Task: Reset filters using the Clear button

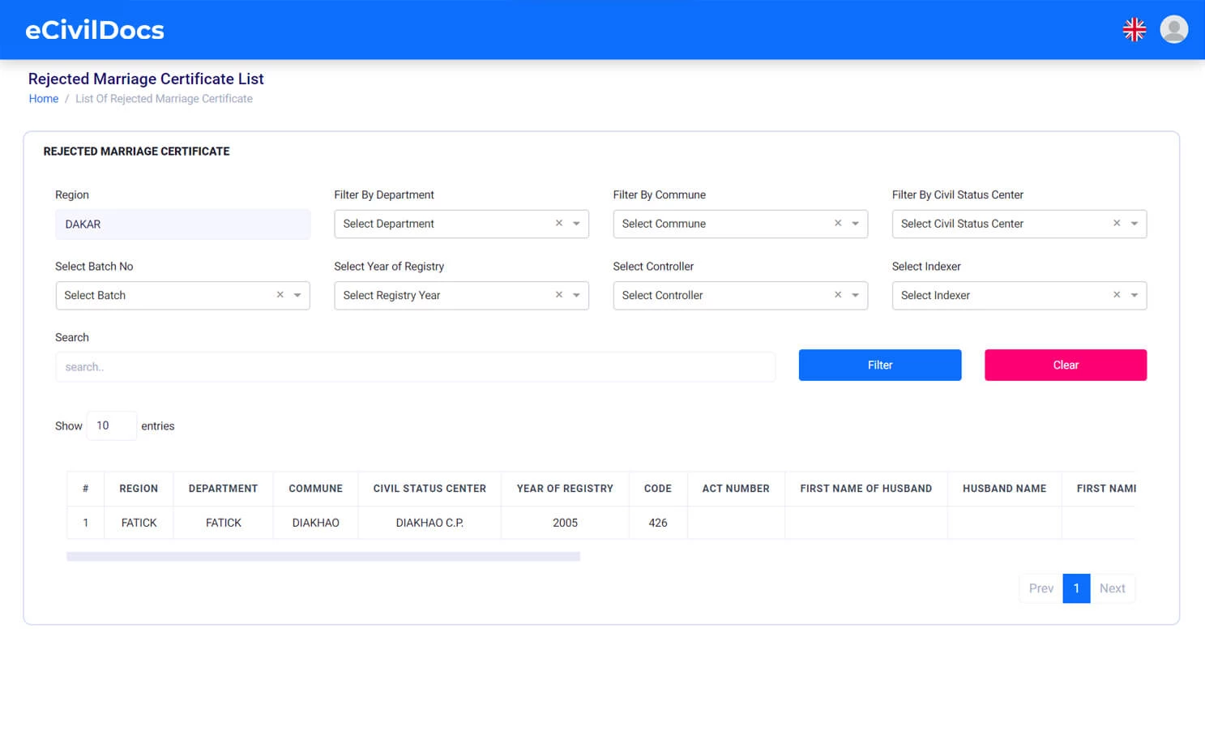Action: tap(1065, 365)
